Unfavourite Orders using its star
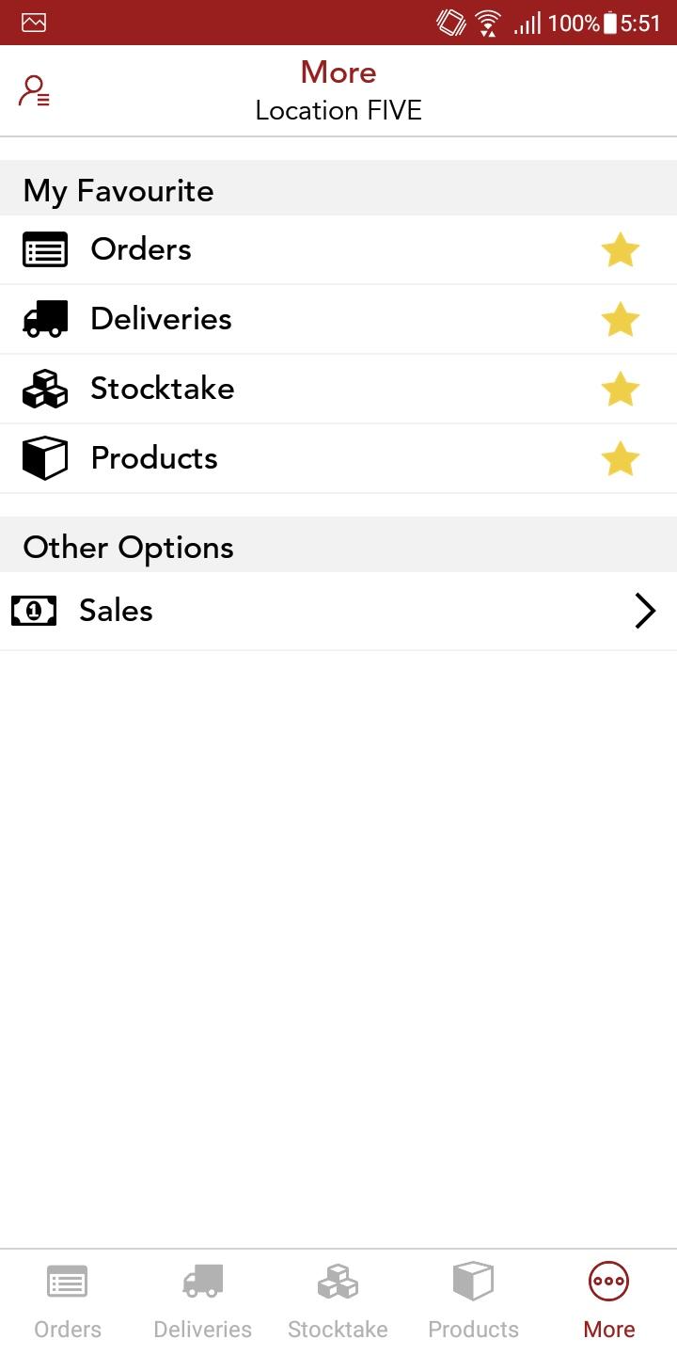This screenshot has height=1355, width=677. (621, 250)
